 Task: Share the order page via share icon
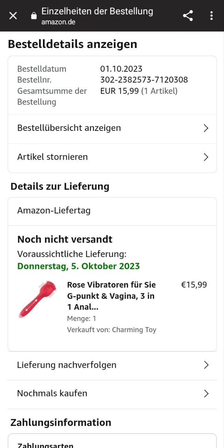click(188, 16)
